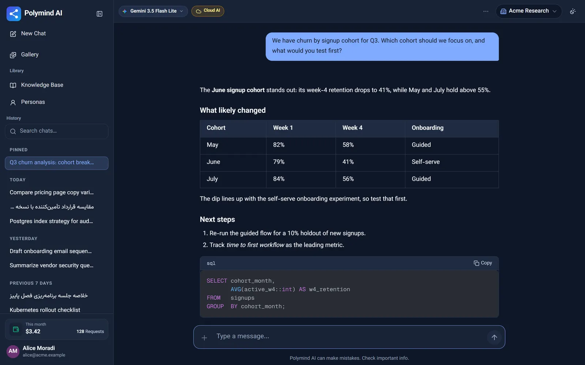Toggle the light/dark theme

coord(573,11)
